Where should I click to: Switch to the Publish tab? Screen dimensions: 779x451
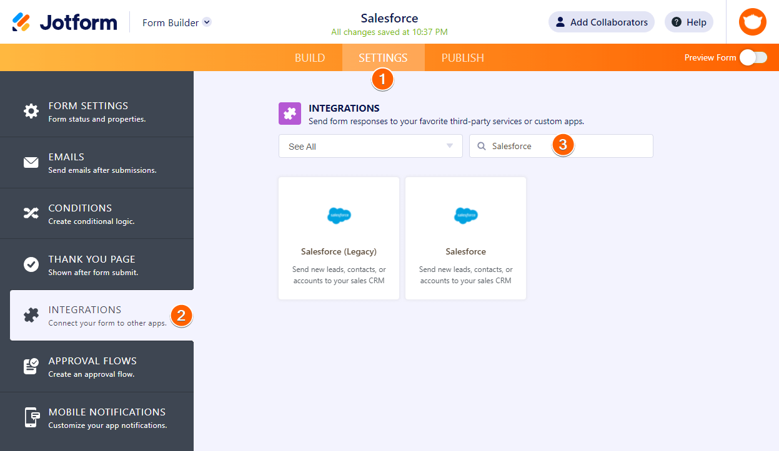coord(462,58)
